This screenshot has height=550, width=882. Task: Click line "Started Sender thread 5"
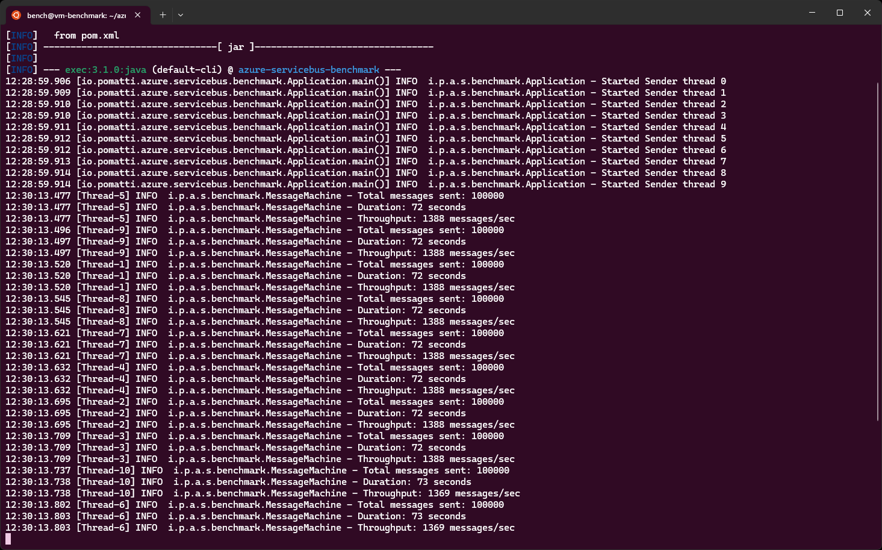pos(365,139)
